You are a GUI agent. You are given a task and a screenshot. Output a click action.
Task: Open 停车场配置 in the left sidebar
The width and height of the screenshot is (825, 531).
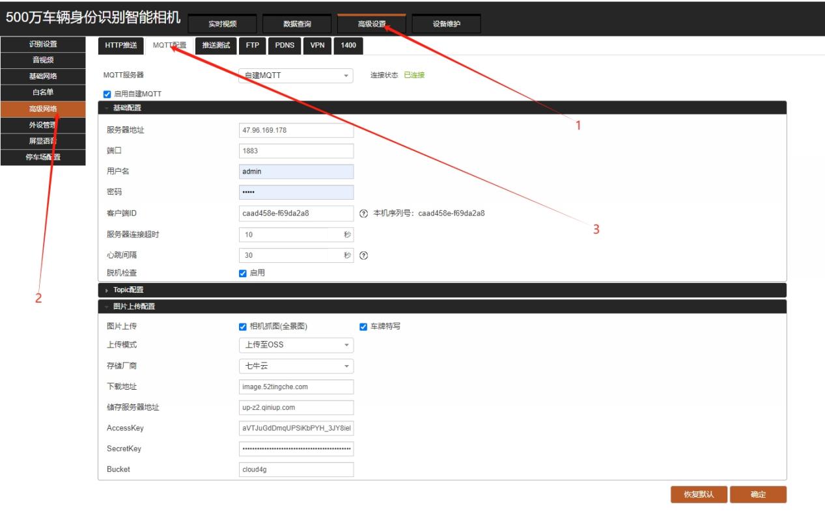[x=43, y=157]
